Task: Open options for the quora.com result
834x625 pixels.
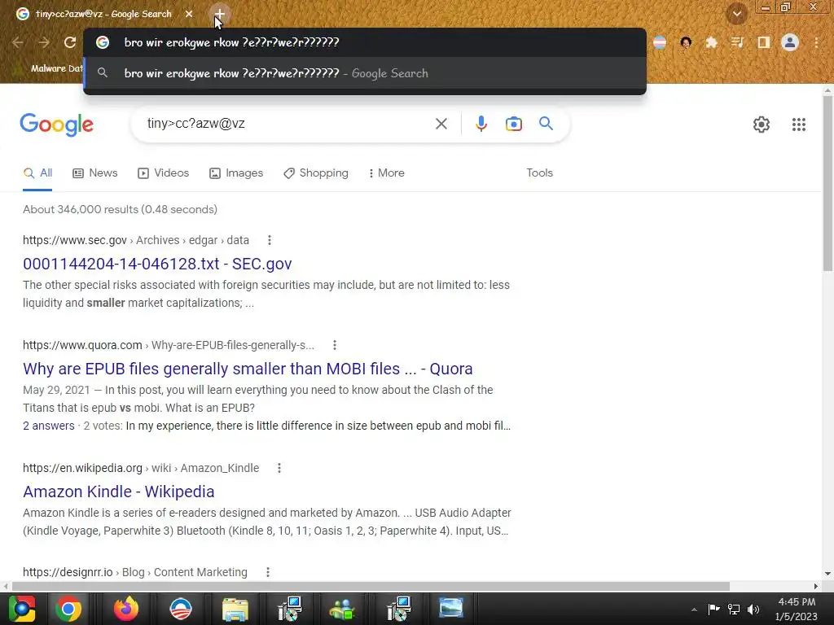Action: click(x=335, y=345)
